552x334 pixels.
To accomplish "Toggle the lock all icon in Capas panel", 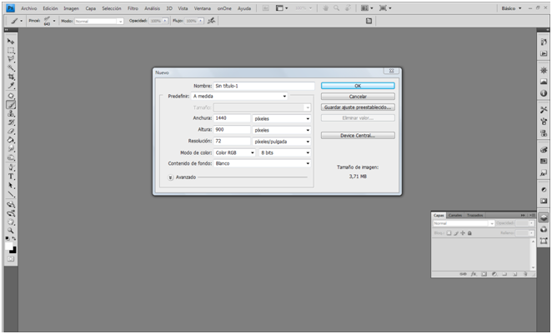I will 469,233.
